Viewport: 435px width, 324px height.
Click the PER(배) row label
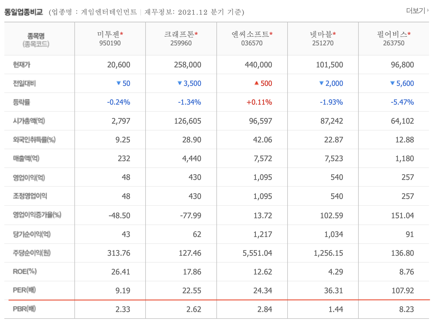(24, 290)
